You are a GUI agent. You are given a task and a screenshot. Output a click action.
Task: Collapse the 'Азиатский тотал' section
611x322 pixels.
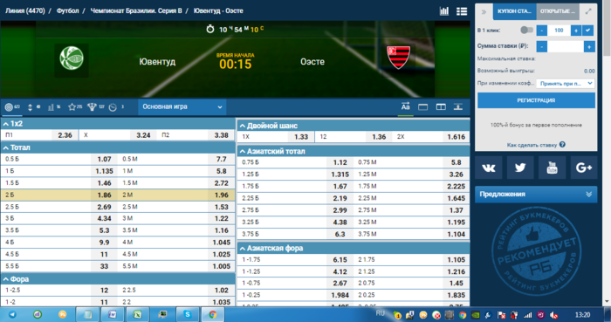[242, 152]
